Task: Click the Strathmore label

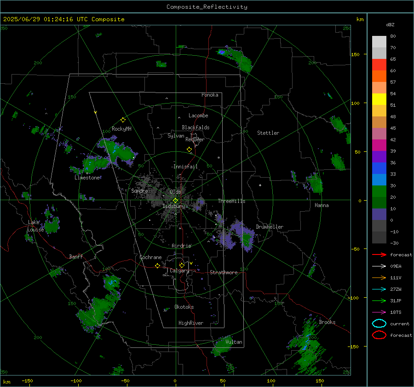Action: (x=224, y=272)
